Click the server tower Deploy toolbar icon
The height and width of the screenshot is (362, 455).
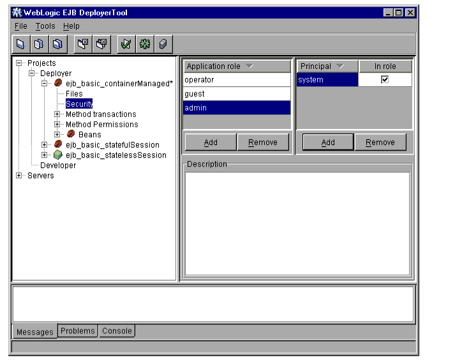(x=163, y=44)
